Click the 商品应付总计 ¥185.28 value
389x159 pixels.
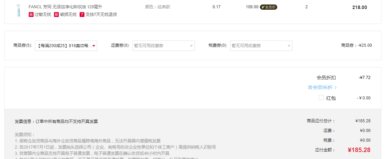click(363, 121)
